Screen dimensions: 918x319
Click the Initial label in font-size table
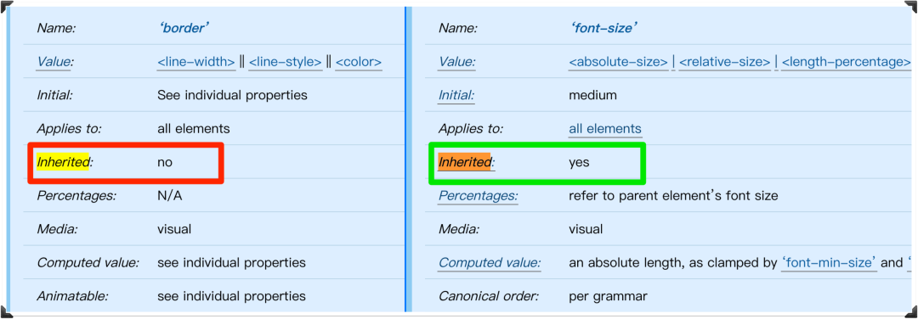456,95
